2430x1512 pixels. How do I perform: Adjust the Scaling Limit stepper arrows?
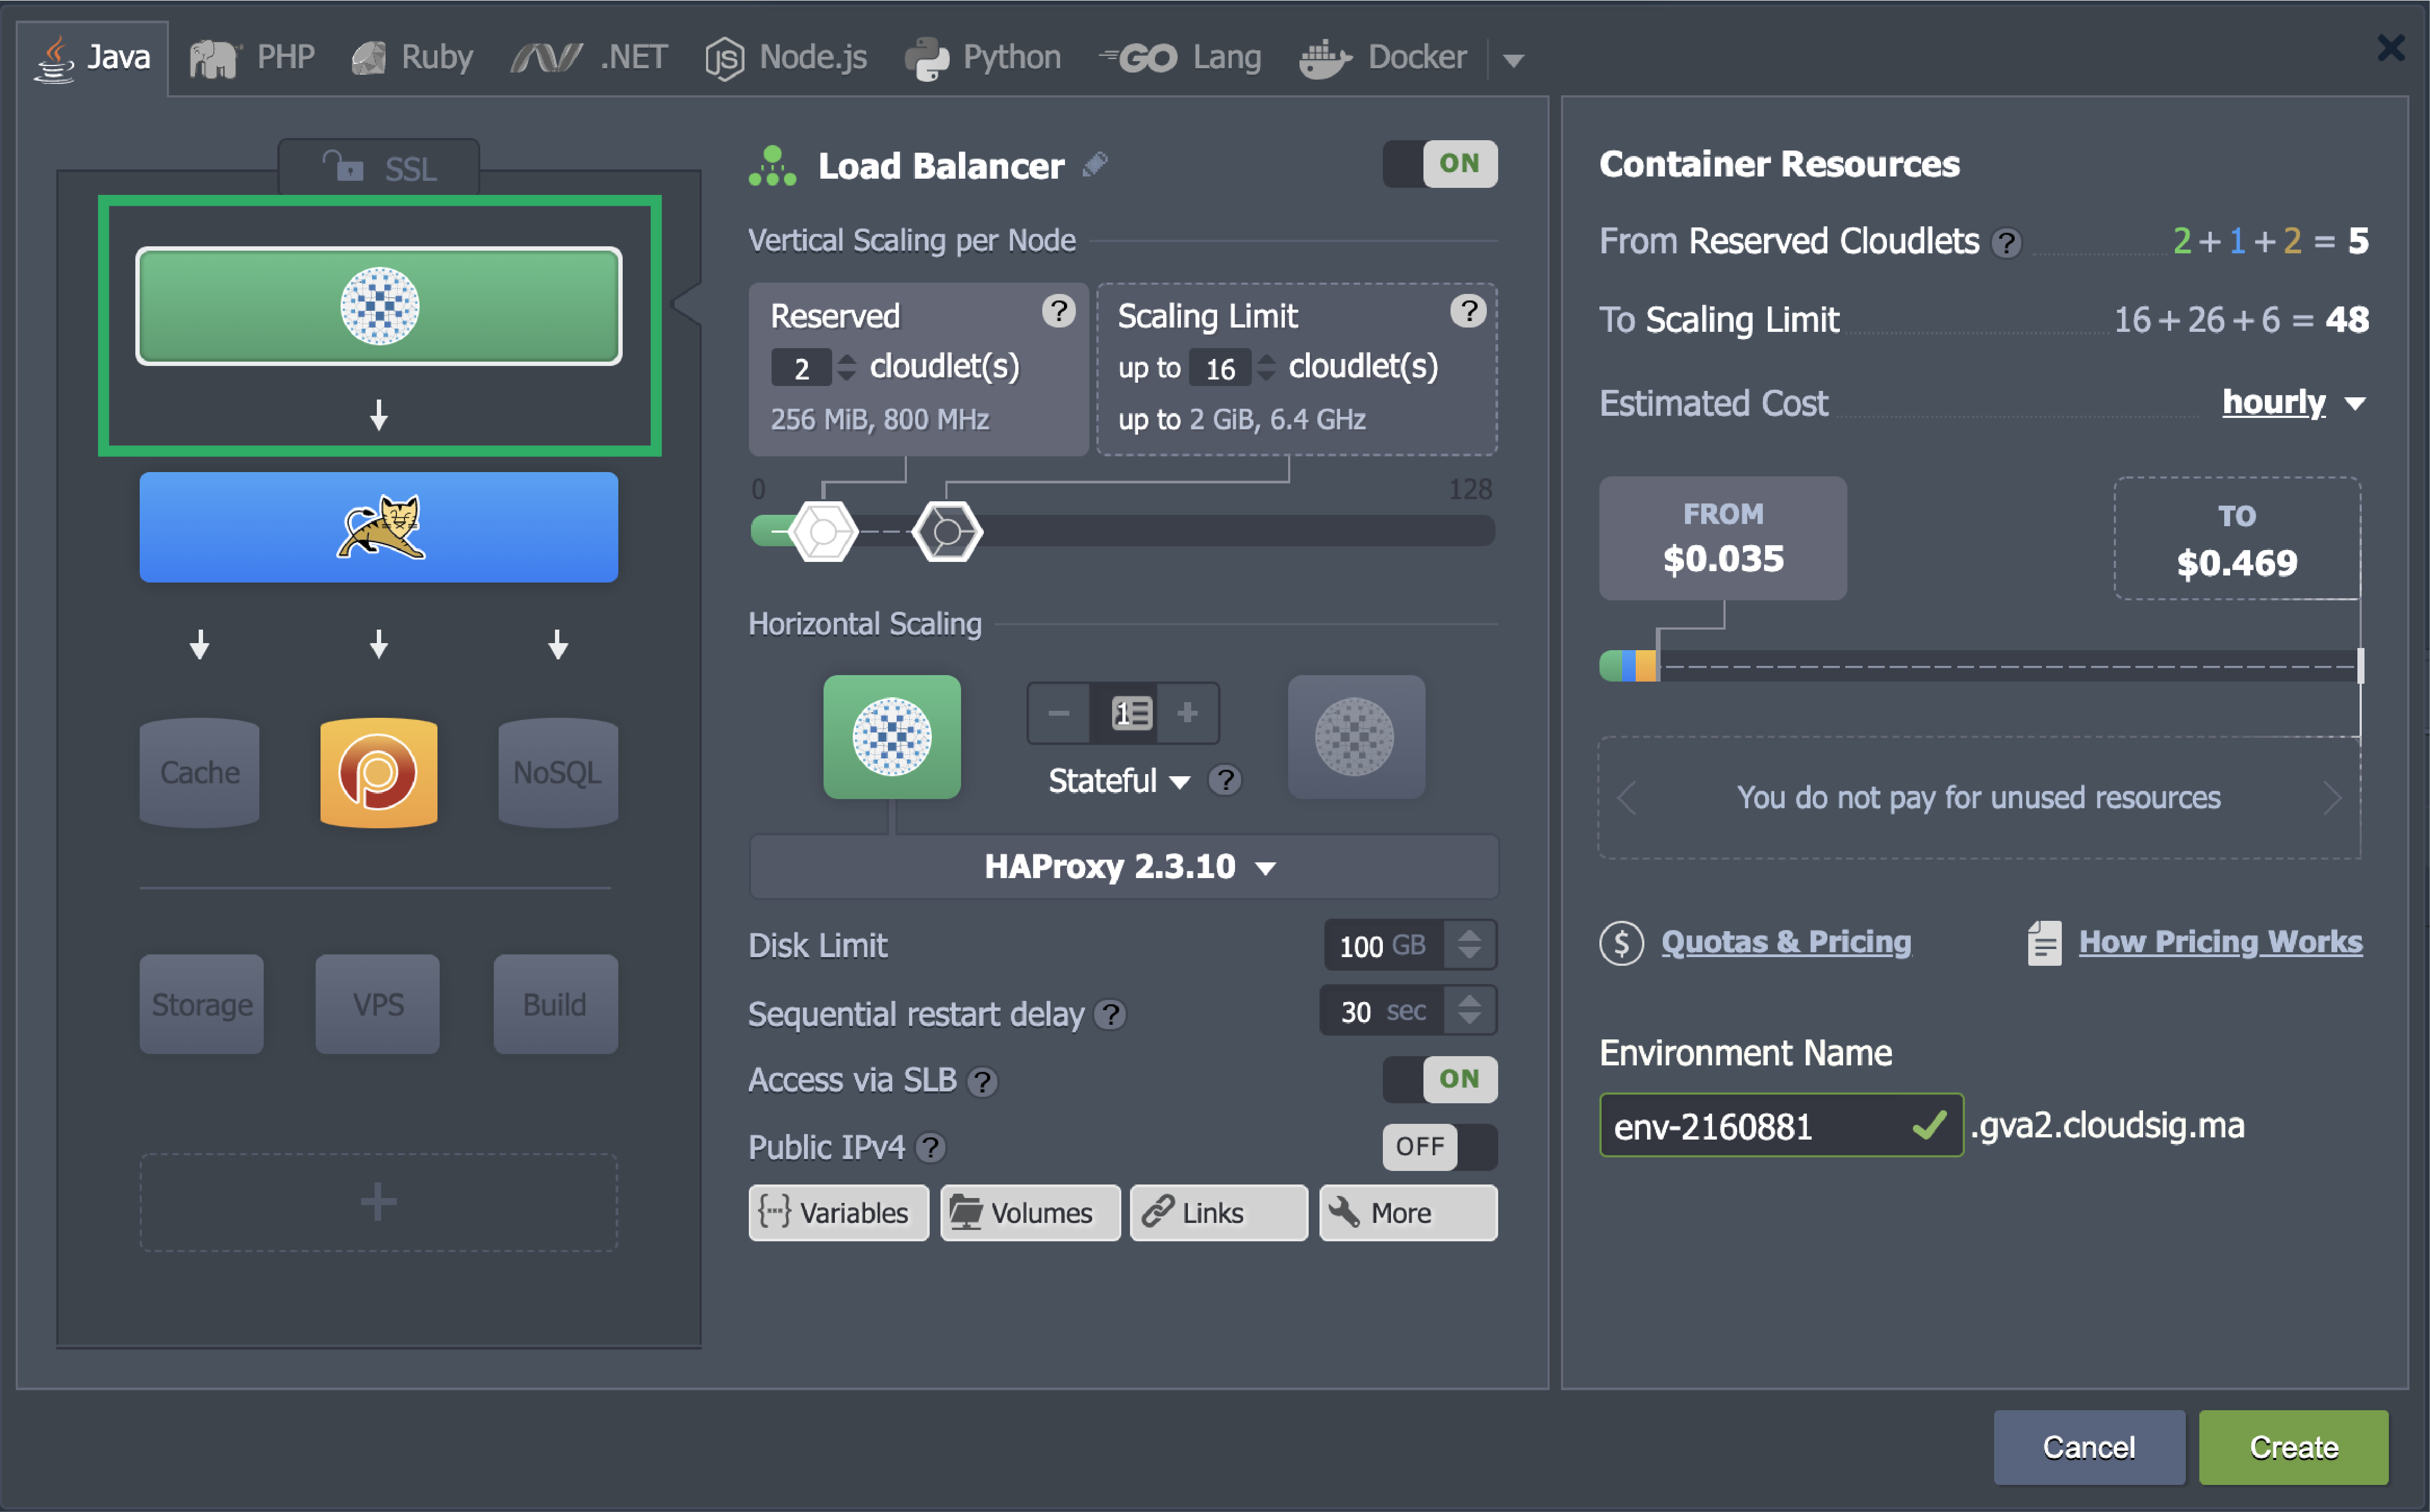click(1267, 368)
